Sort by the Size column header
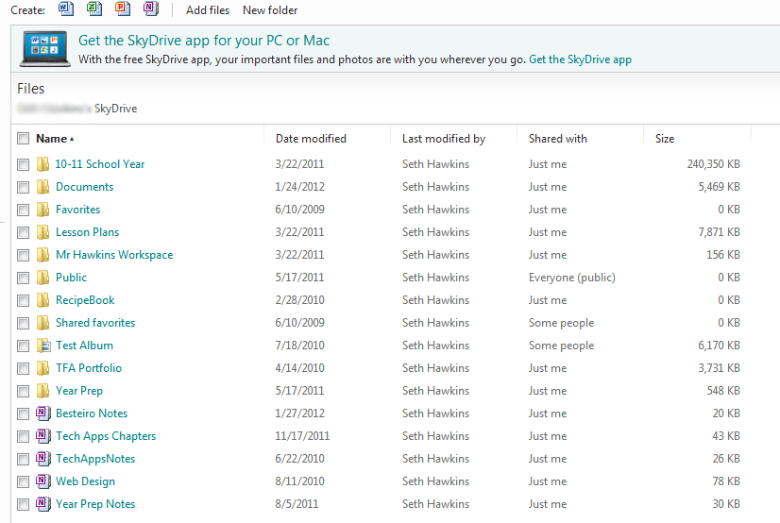780x523 pixels. [x=665, y=139]
